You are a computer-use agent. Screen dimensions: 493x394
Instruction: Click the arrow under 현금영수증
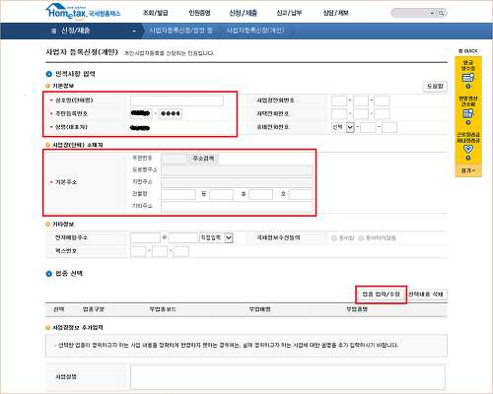[x=468, y=87]
